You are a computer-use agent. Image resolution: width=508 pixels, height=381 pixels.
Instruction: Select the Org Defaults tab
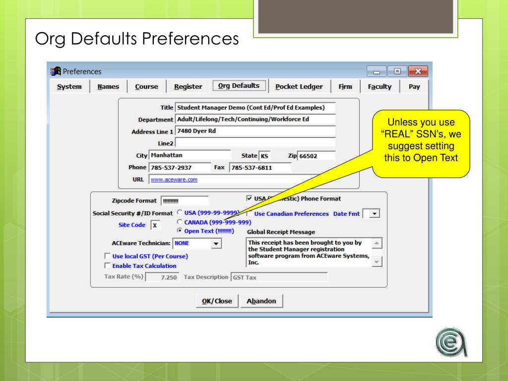pyautogui.click(x=239, y=86)
